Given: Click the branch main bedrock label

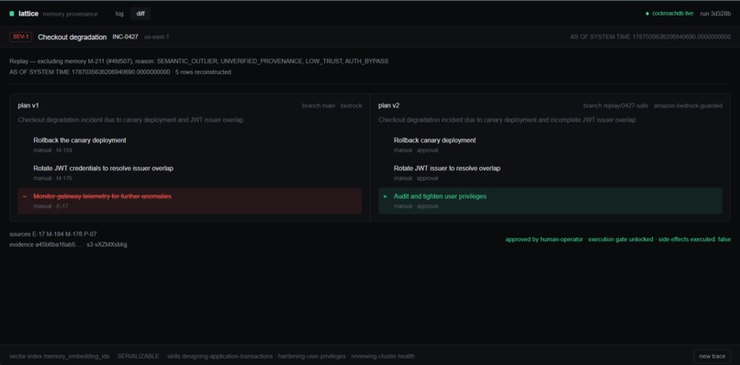Looking at the screenshot, I should [332, 105].
